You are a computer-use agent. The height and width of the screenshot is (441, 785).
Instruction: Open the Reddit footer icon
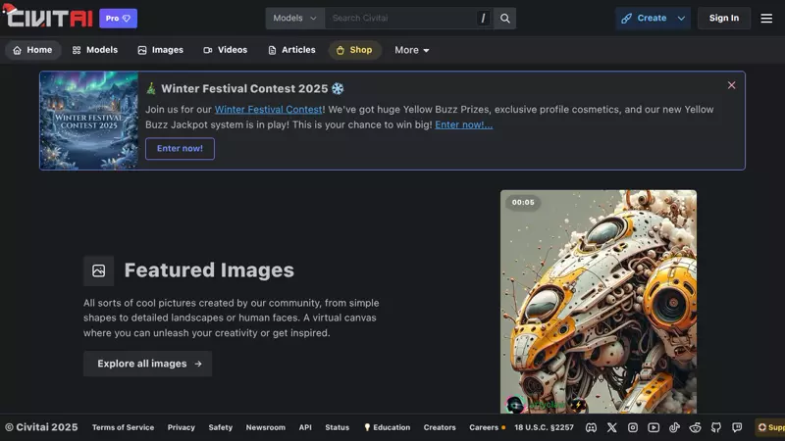pos(696,427)
